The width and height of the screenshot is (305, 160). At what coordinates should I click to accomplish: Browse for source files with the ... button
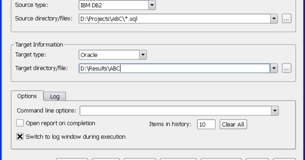(x=286, y=19)
